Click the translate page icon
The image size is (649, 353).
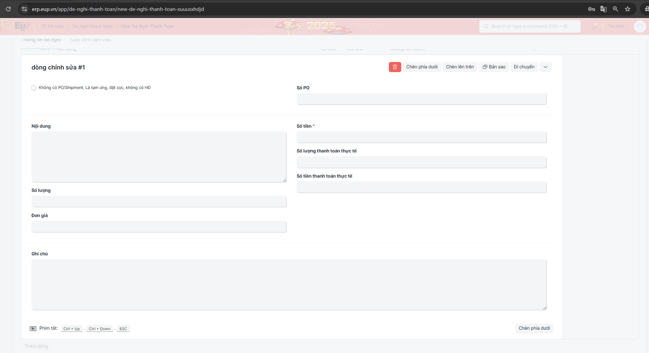click(603, 9)
